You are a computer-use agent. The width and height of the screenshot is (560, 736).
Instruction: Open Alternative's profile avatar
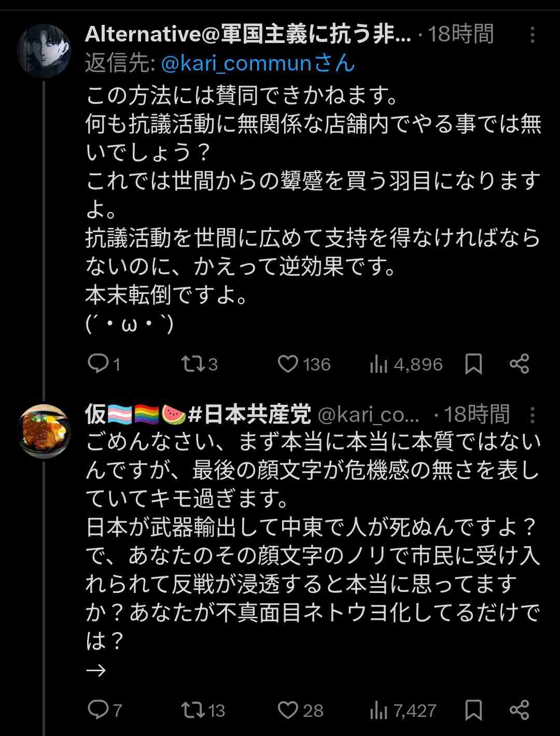44,51
